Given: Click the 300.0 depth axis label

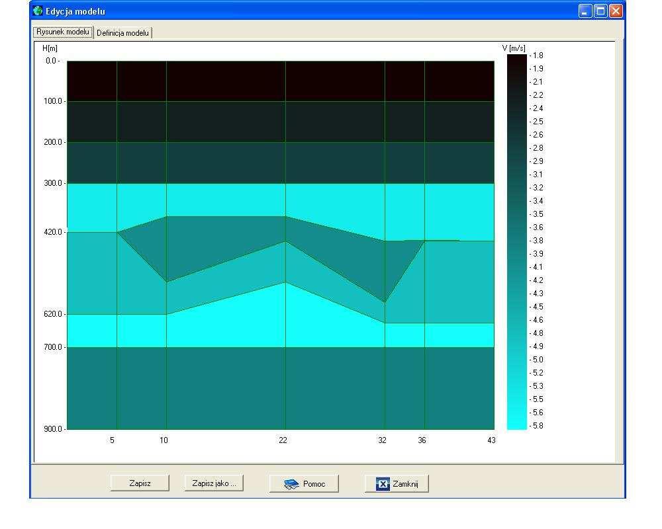Looking at the screenshot, I should click(53, 183).
